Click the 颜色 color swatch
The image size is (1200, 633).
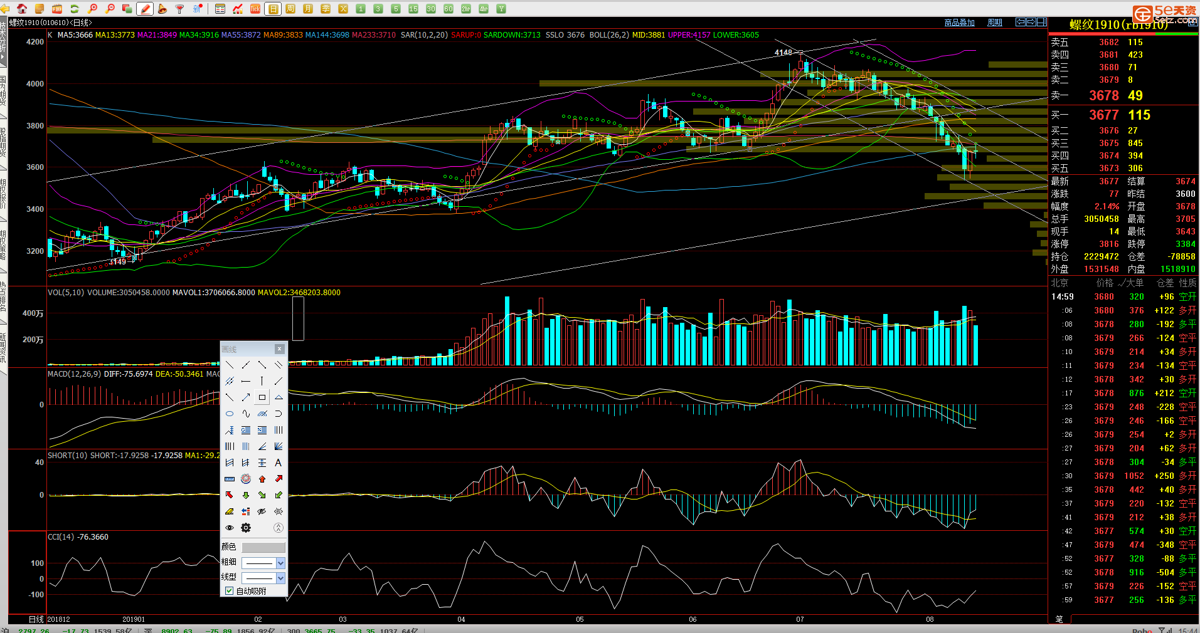pos(263,548)
